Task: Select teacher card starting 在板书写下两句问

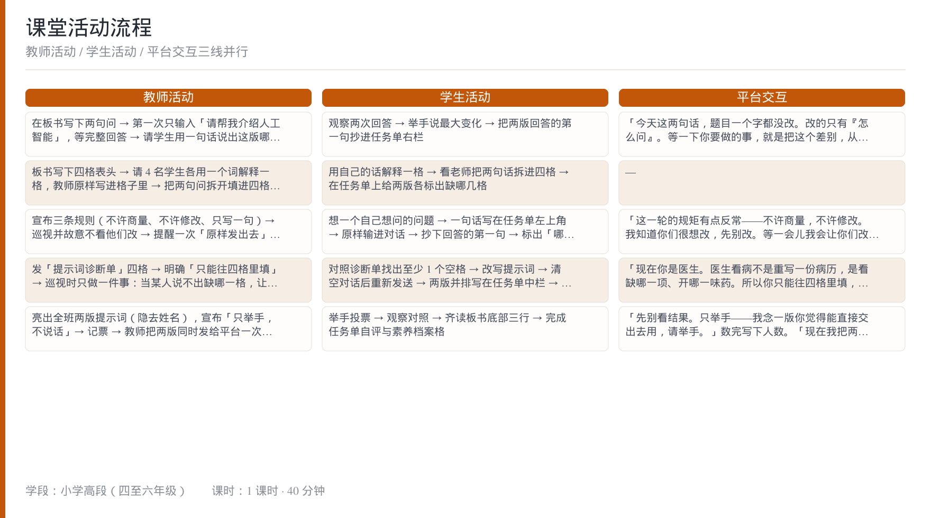Action: (x=168, y=134)
